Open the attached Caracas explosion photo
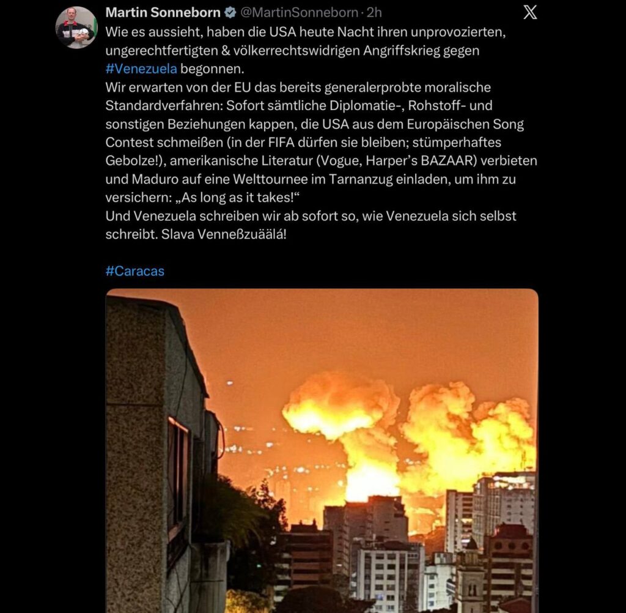 (x=322, y=451)
